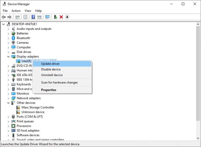Click the Keyboards category icon

pos(13,84)
